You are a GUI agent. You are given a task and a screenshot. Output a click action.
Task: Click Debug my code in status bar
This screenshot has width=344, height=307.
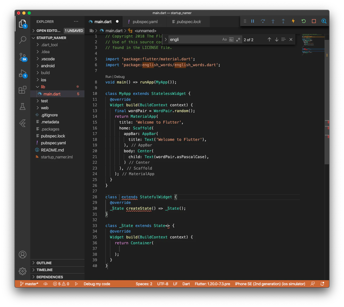(97, 284)
